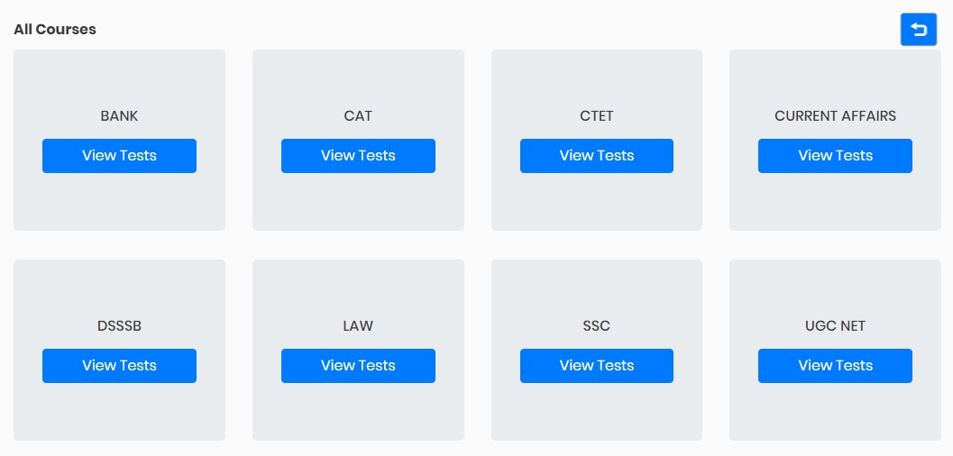Open View Tests for DSSSB
953x456 pixels.
[119, 366]
